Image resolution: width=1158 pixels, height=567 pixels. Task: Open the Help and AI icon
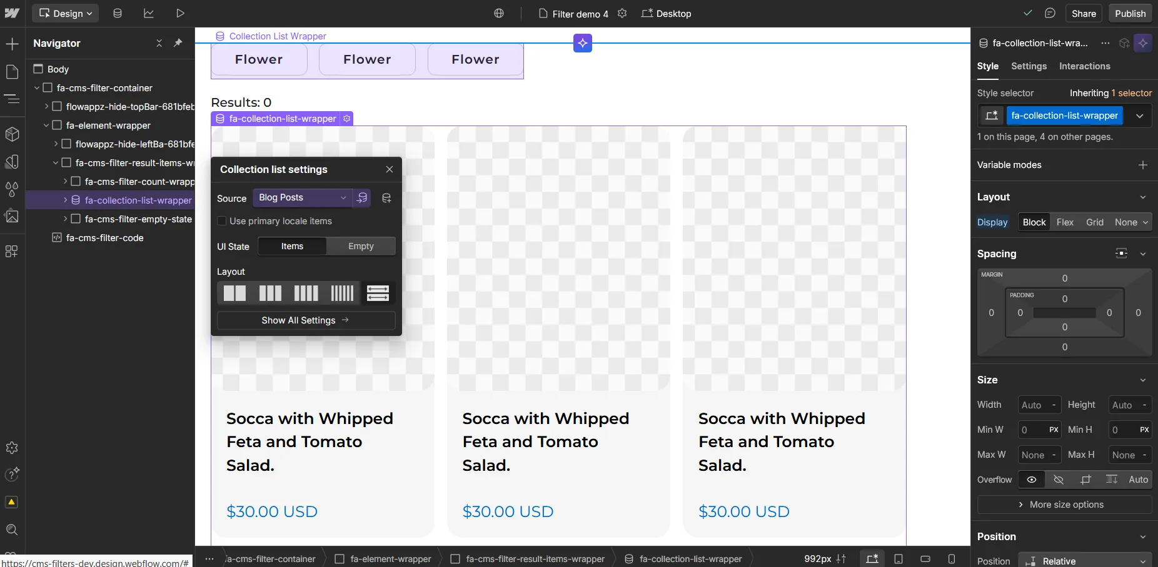coord(12,474)
